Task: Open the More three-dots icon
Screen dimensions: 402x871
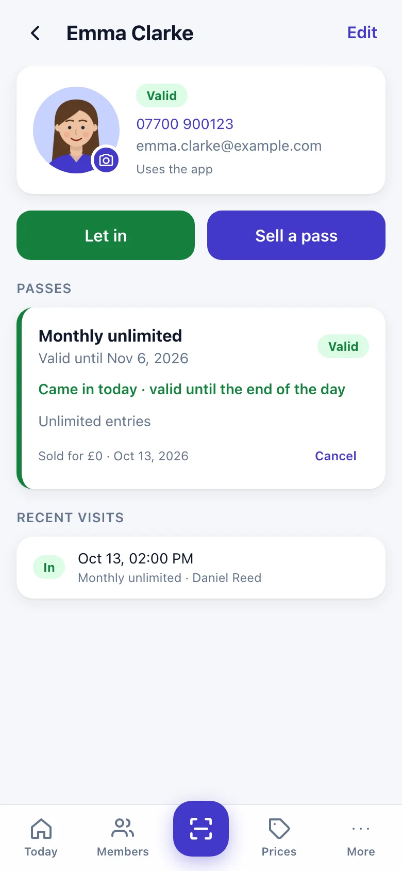Action: click(361, 829)
